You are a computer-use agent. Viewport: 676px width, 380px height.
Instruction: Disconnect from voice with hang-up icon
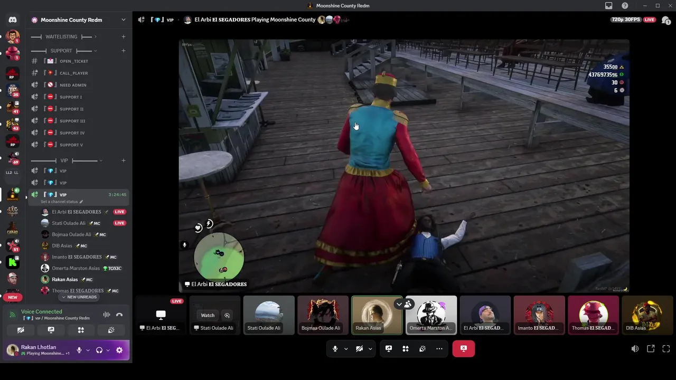coord(119,315)
